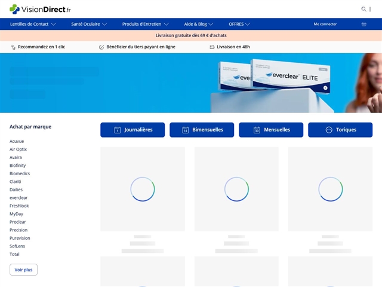The image size is (382, 287).
Task: Click the tiers payant checkmark icon
Action: point(101,47)
